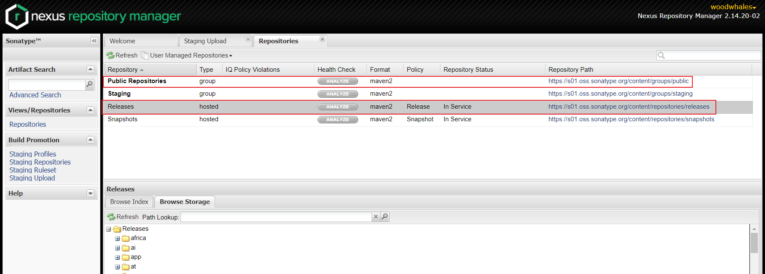The width and height of the screenshot is (765, 274).
Task: Analyze health of Public Repositories
Action: pyautogui.click(x=338, y=81)
